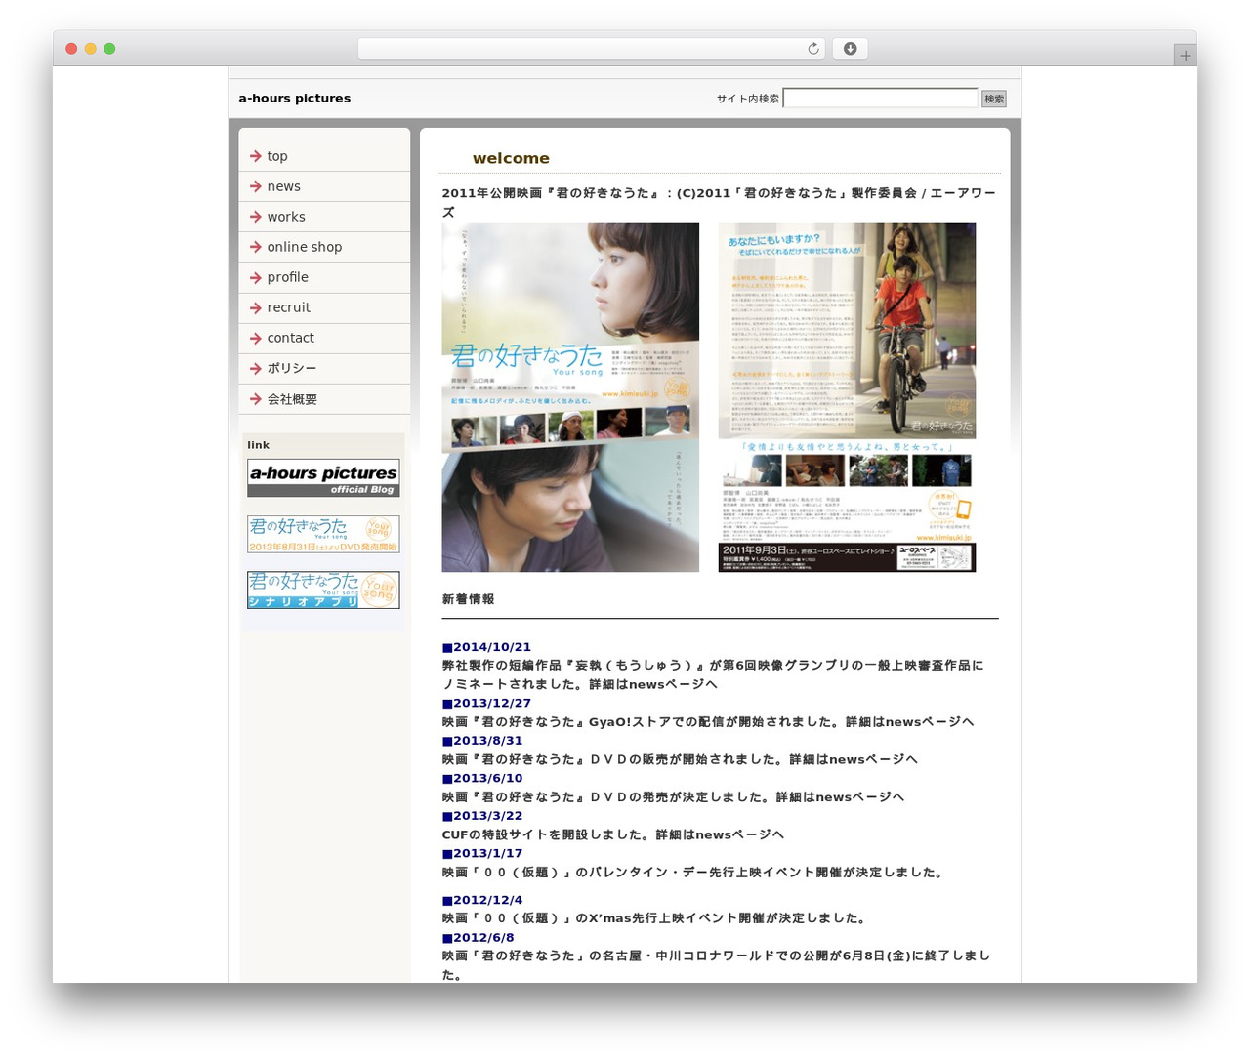Click the red arrow beside 会社概要
The width and height of the screenshot is (1250, 1058).
pos(255,399)
